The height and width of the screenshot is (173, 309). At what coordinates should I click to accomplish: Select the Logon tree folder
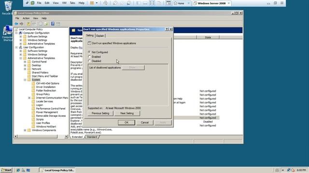tap(40, 105)
